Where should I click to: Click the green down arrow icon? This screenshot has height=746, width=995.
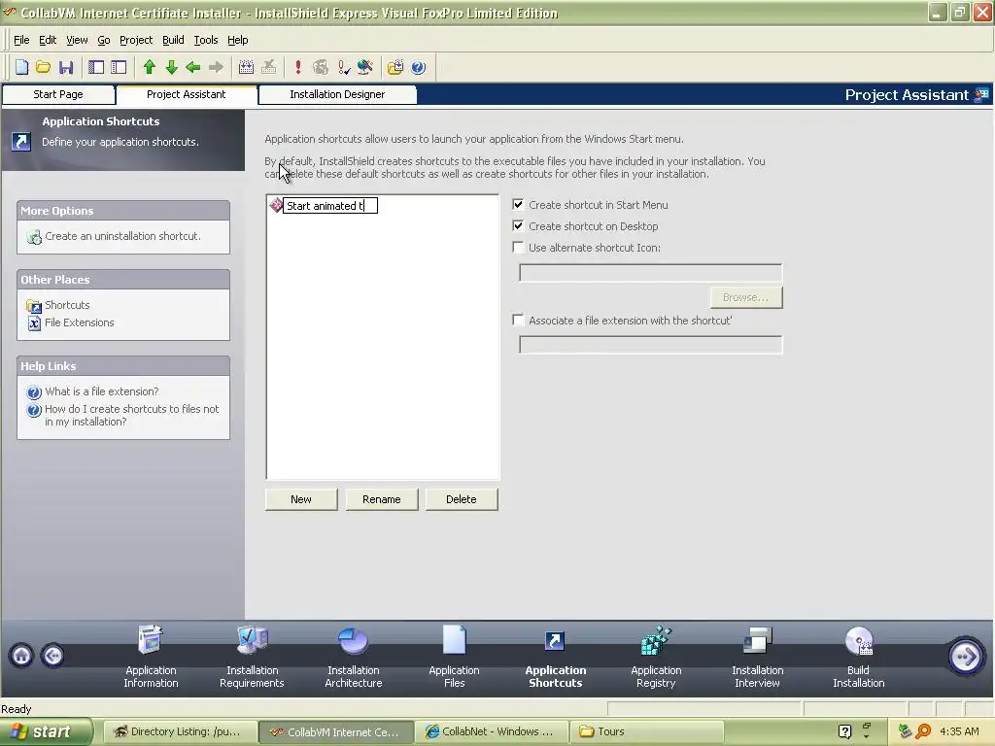coord(171,67)
